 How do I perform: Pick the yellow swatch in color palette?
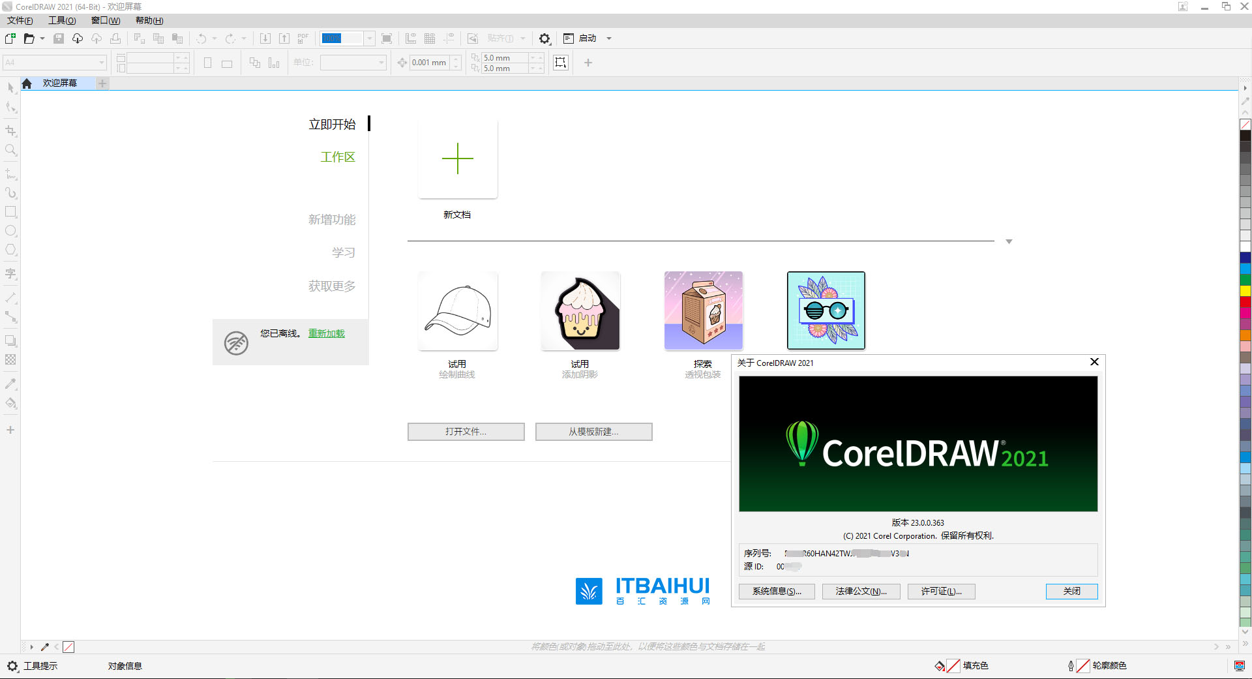(x=1245, y=291)
